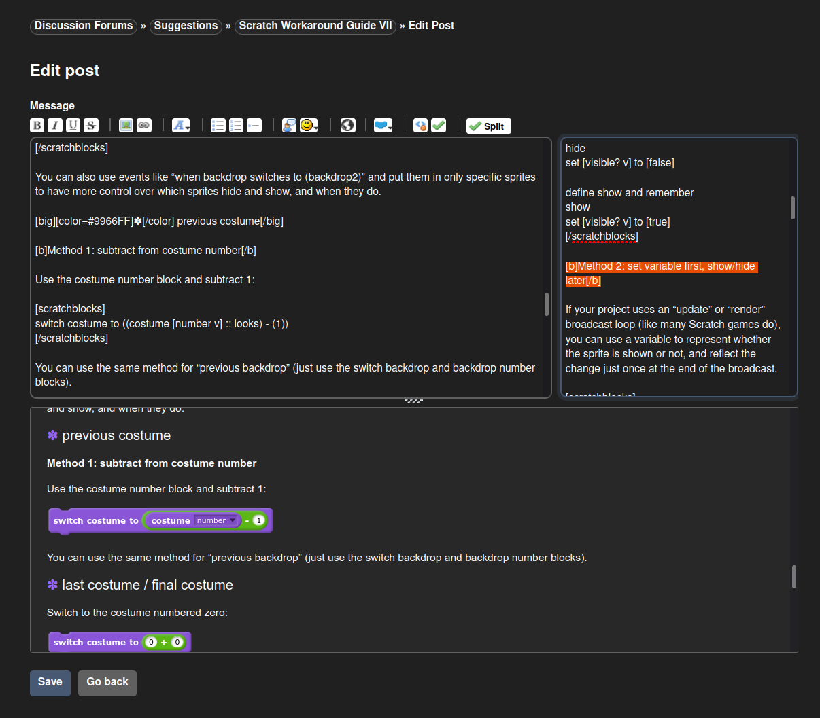This screenshot has width=820, height=718.
Task: Open the scratchblocks dropdown
Action: (x=383, y=126)
